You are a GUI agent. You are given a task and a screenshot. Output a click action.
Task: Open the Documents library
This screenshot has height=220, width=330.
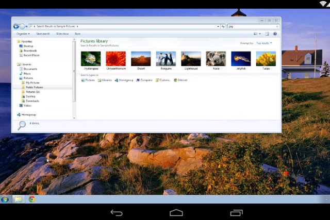28,69
